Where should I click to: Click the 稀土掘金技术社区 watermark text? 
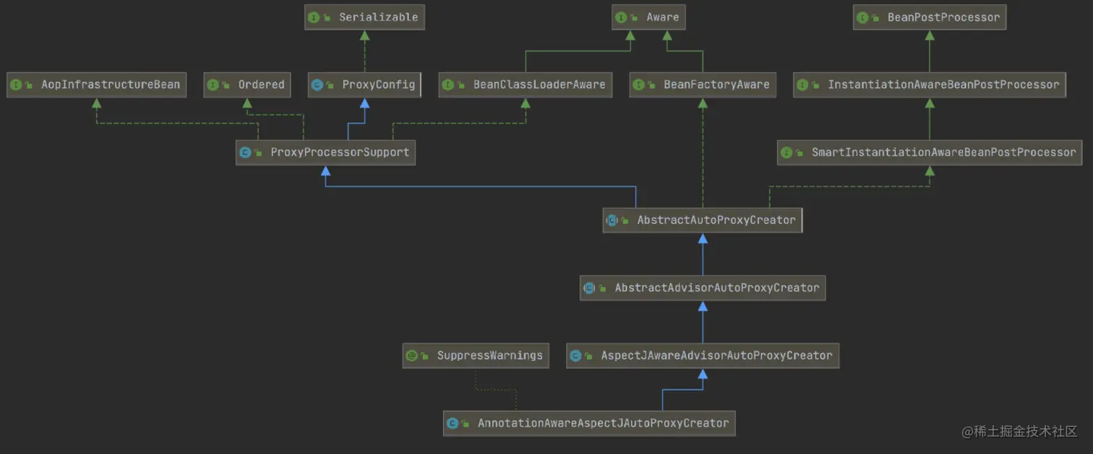point(1026,431)
